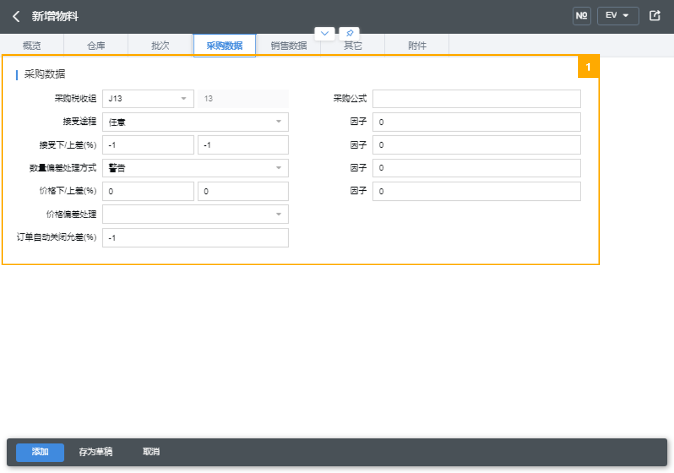
Task: Click the pin icon above tabs
Action: click(349, 33)
